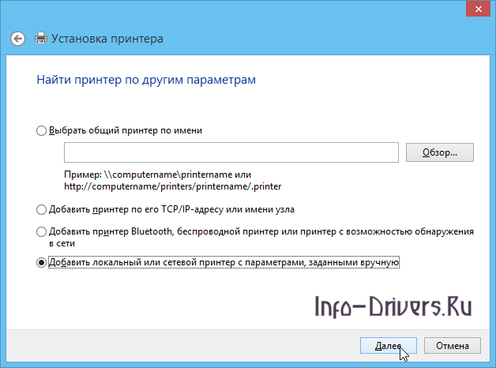
Task: Click the Установка принтера window title text
Action: tap(107, 37)
